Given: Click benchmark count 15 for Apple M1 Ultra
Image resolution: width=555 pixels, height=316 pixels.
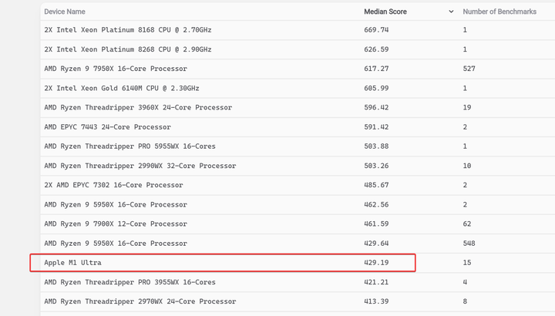Looking at the screenshot, I should (x=467, y=263).
